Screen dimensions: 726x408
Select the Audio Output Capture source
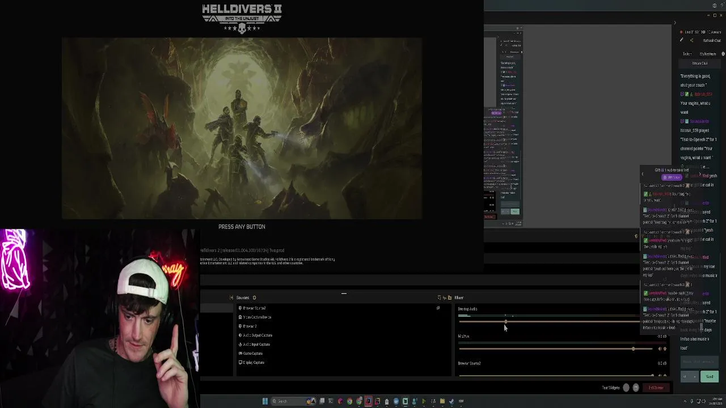point(344,335)
